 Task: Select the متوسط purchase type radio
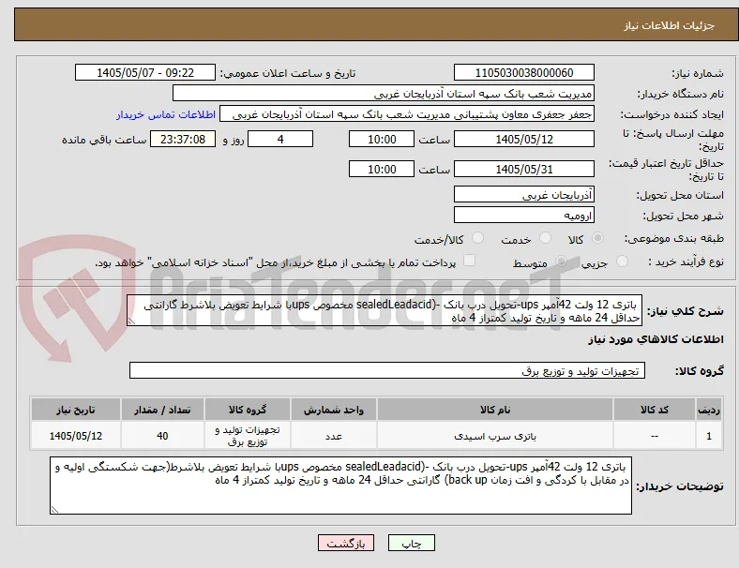(561, 261)
